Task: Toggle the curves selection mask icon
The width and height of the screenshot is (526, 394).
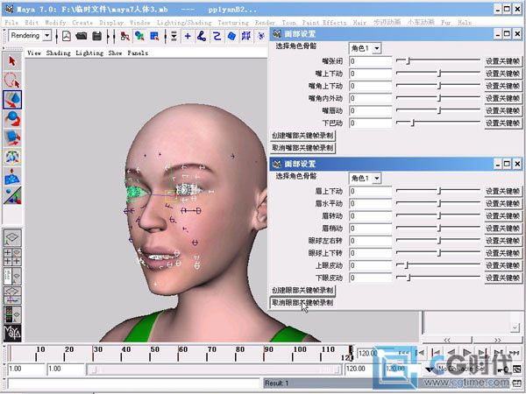Action: point(217,36)
